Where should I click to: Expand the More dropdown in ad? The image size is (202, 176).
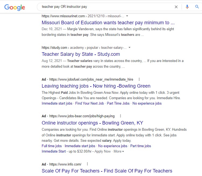coord(119,151)
